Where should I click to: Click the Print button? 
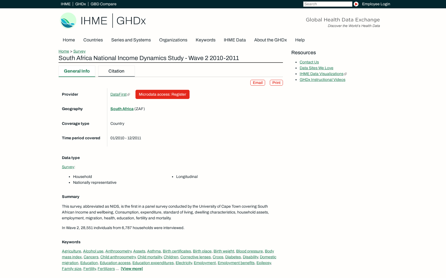(276, 83)
